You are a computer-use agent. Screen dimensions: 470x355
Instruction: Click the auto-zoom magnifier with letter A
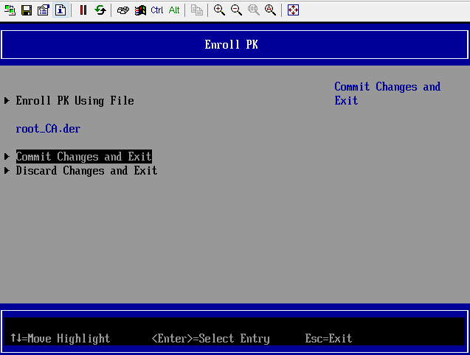tap(270, 10)
